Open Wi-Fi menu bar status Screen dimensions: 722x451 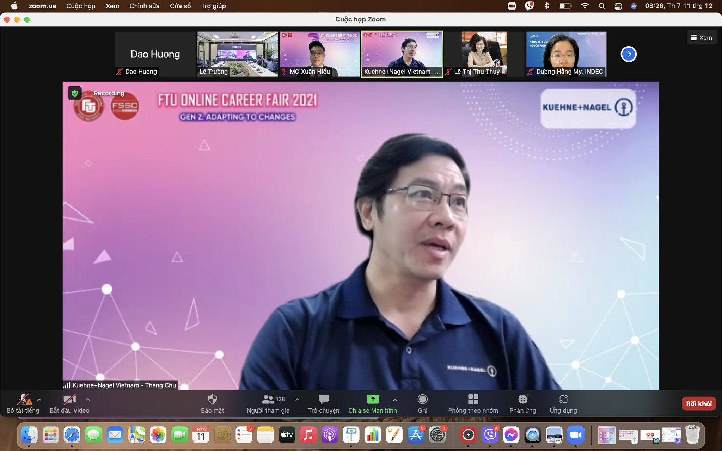(x=585, y=6)
